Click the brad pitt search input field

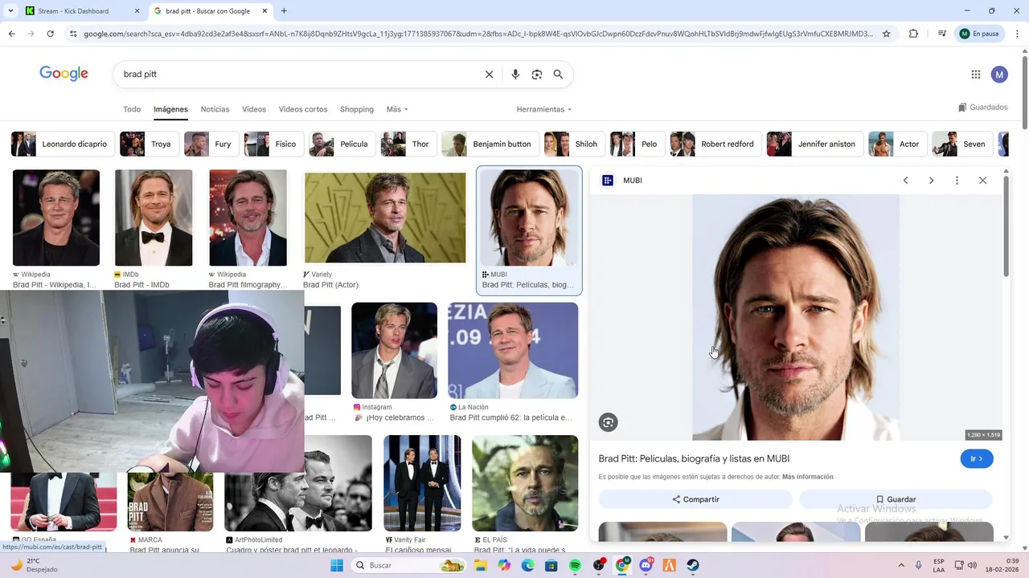(x=297, y=74)
